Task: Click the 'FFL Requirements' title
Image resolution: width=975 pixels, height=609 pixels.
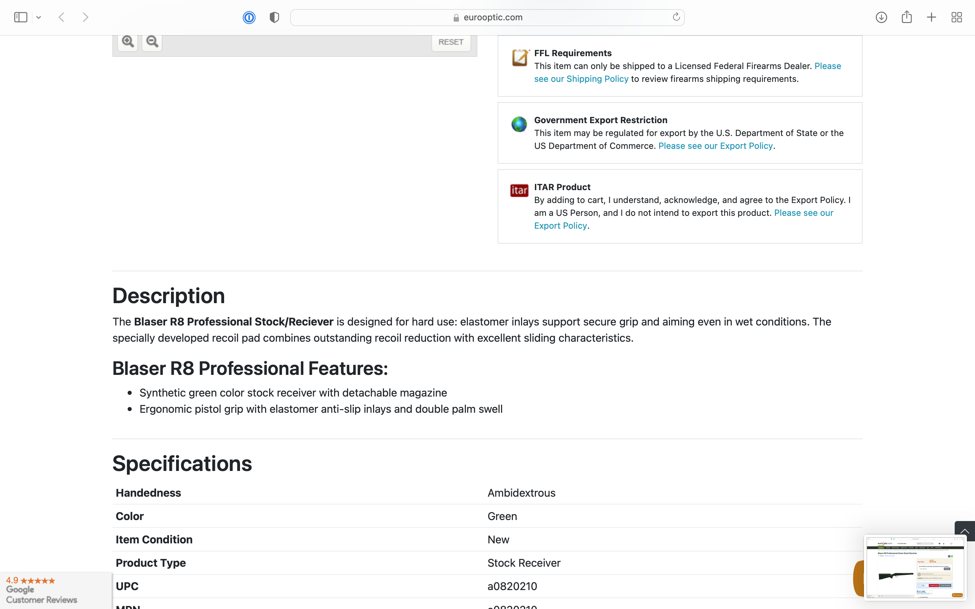Action: (x=572, y=53)
